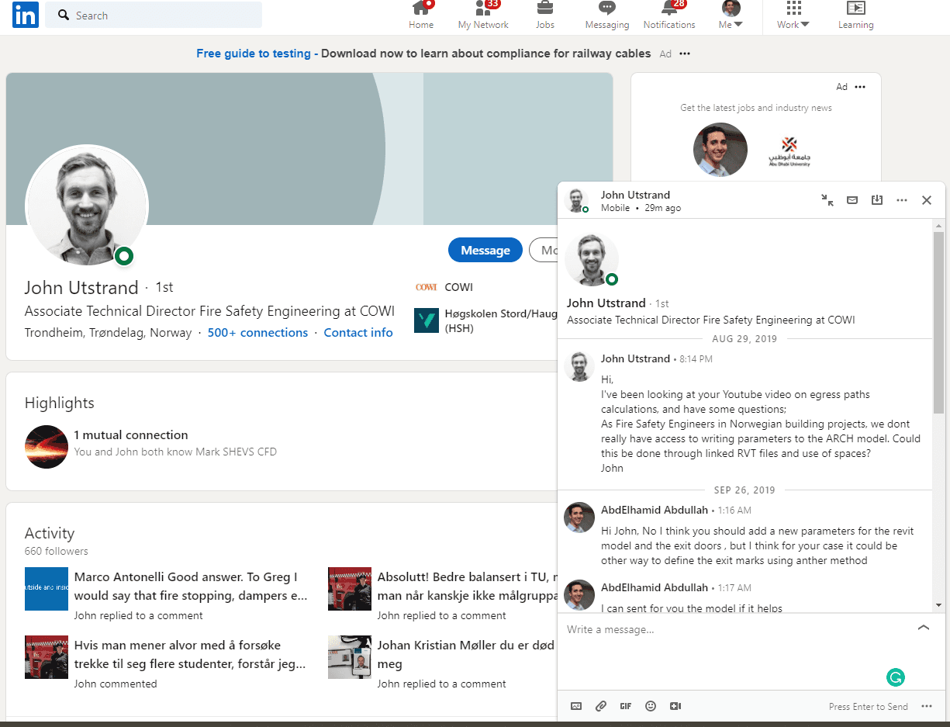The width and height of the screenshot is (950, 727).
Task: Click the envelope icon in chat header
Action: pyautogui.click(x=852, y=200)
